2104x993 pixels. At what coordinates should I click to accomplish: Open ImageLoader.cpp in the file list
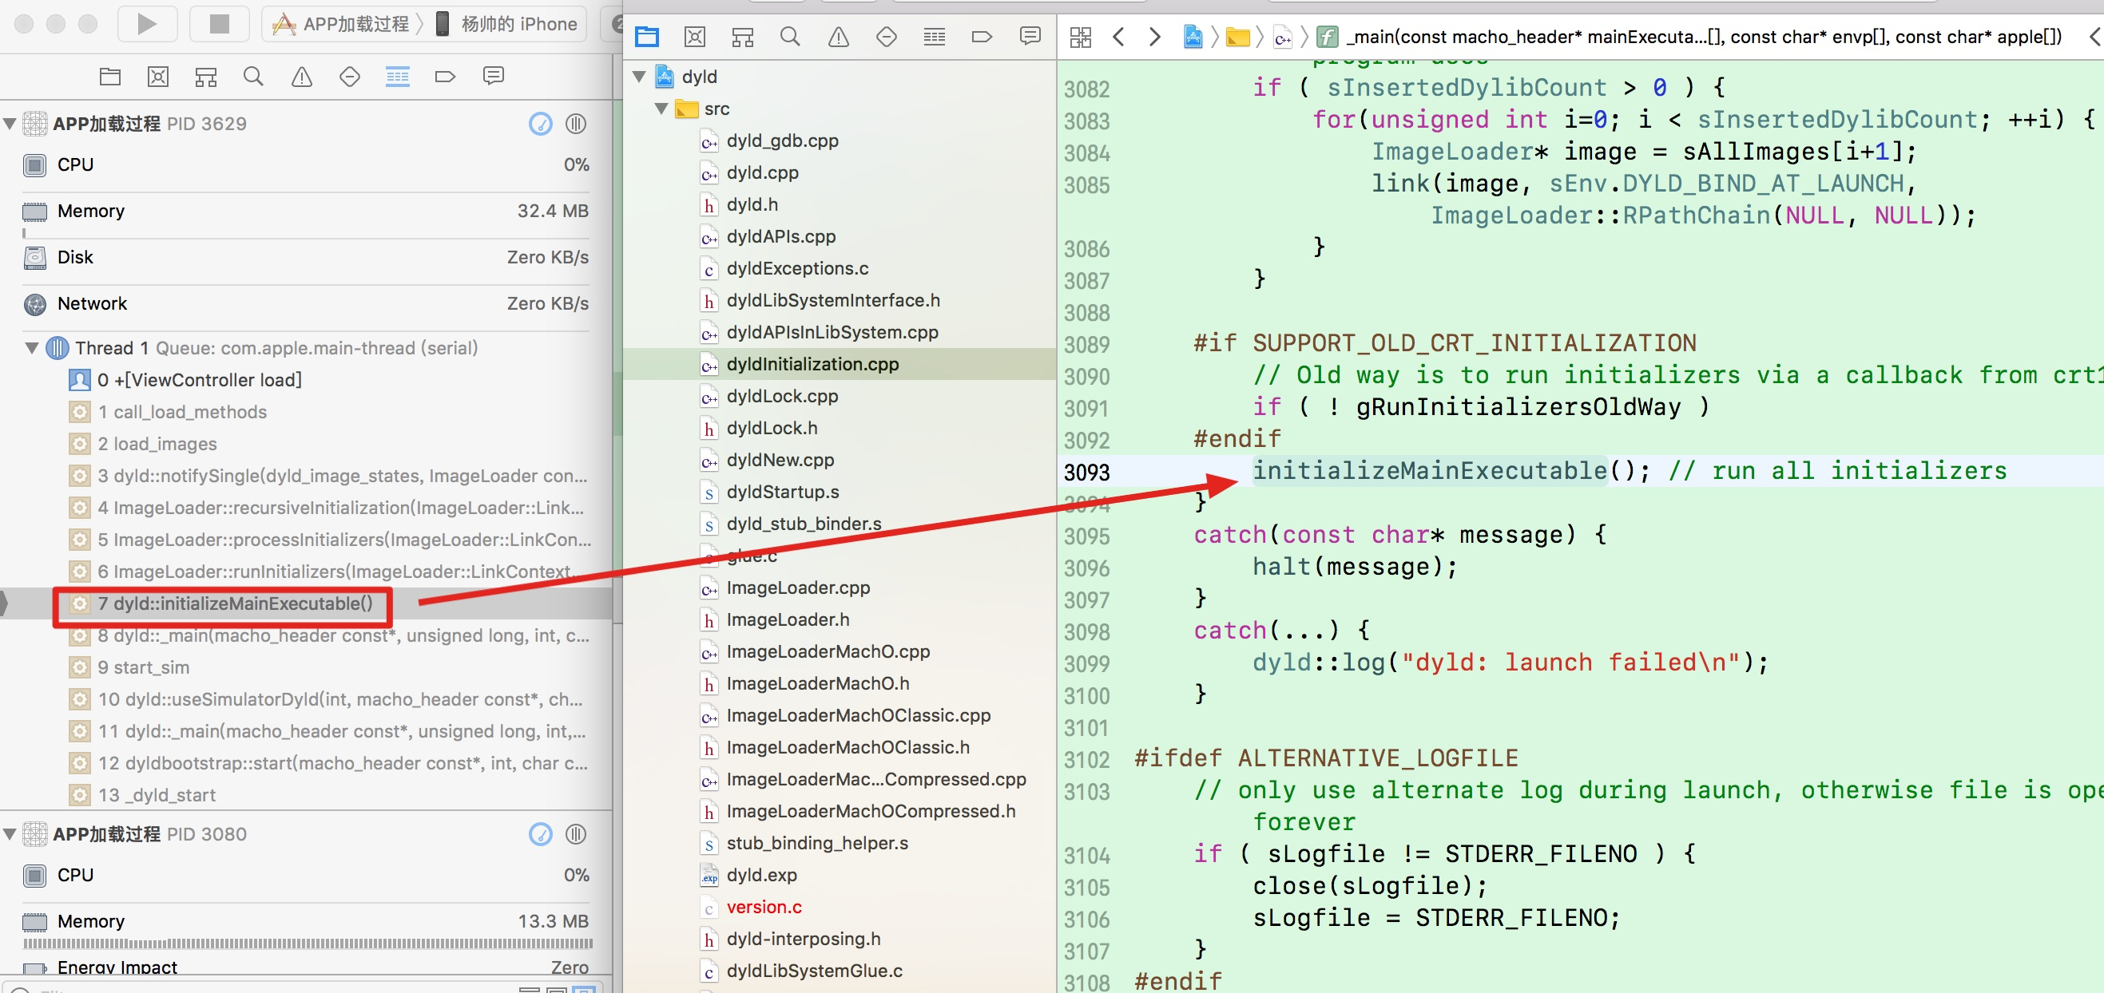[x=797, y=587]
